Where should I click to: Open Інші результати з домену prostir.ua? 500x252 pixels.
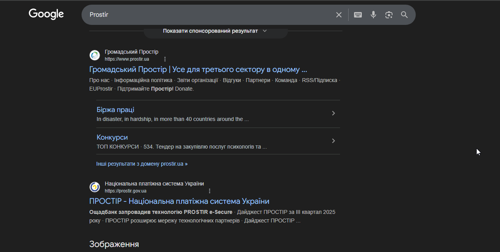(x=142, y=164)
